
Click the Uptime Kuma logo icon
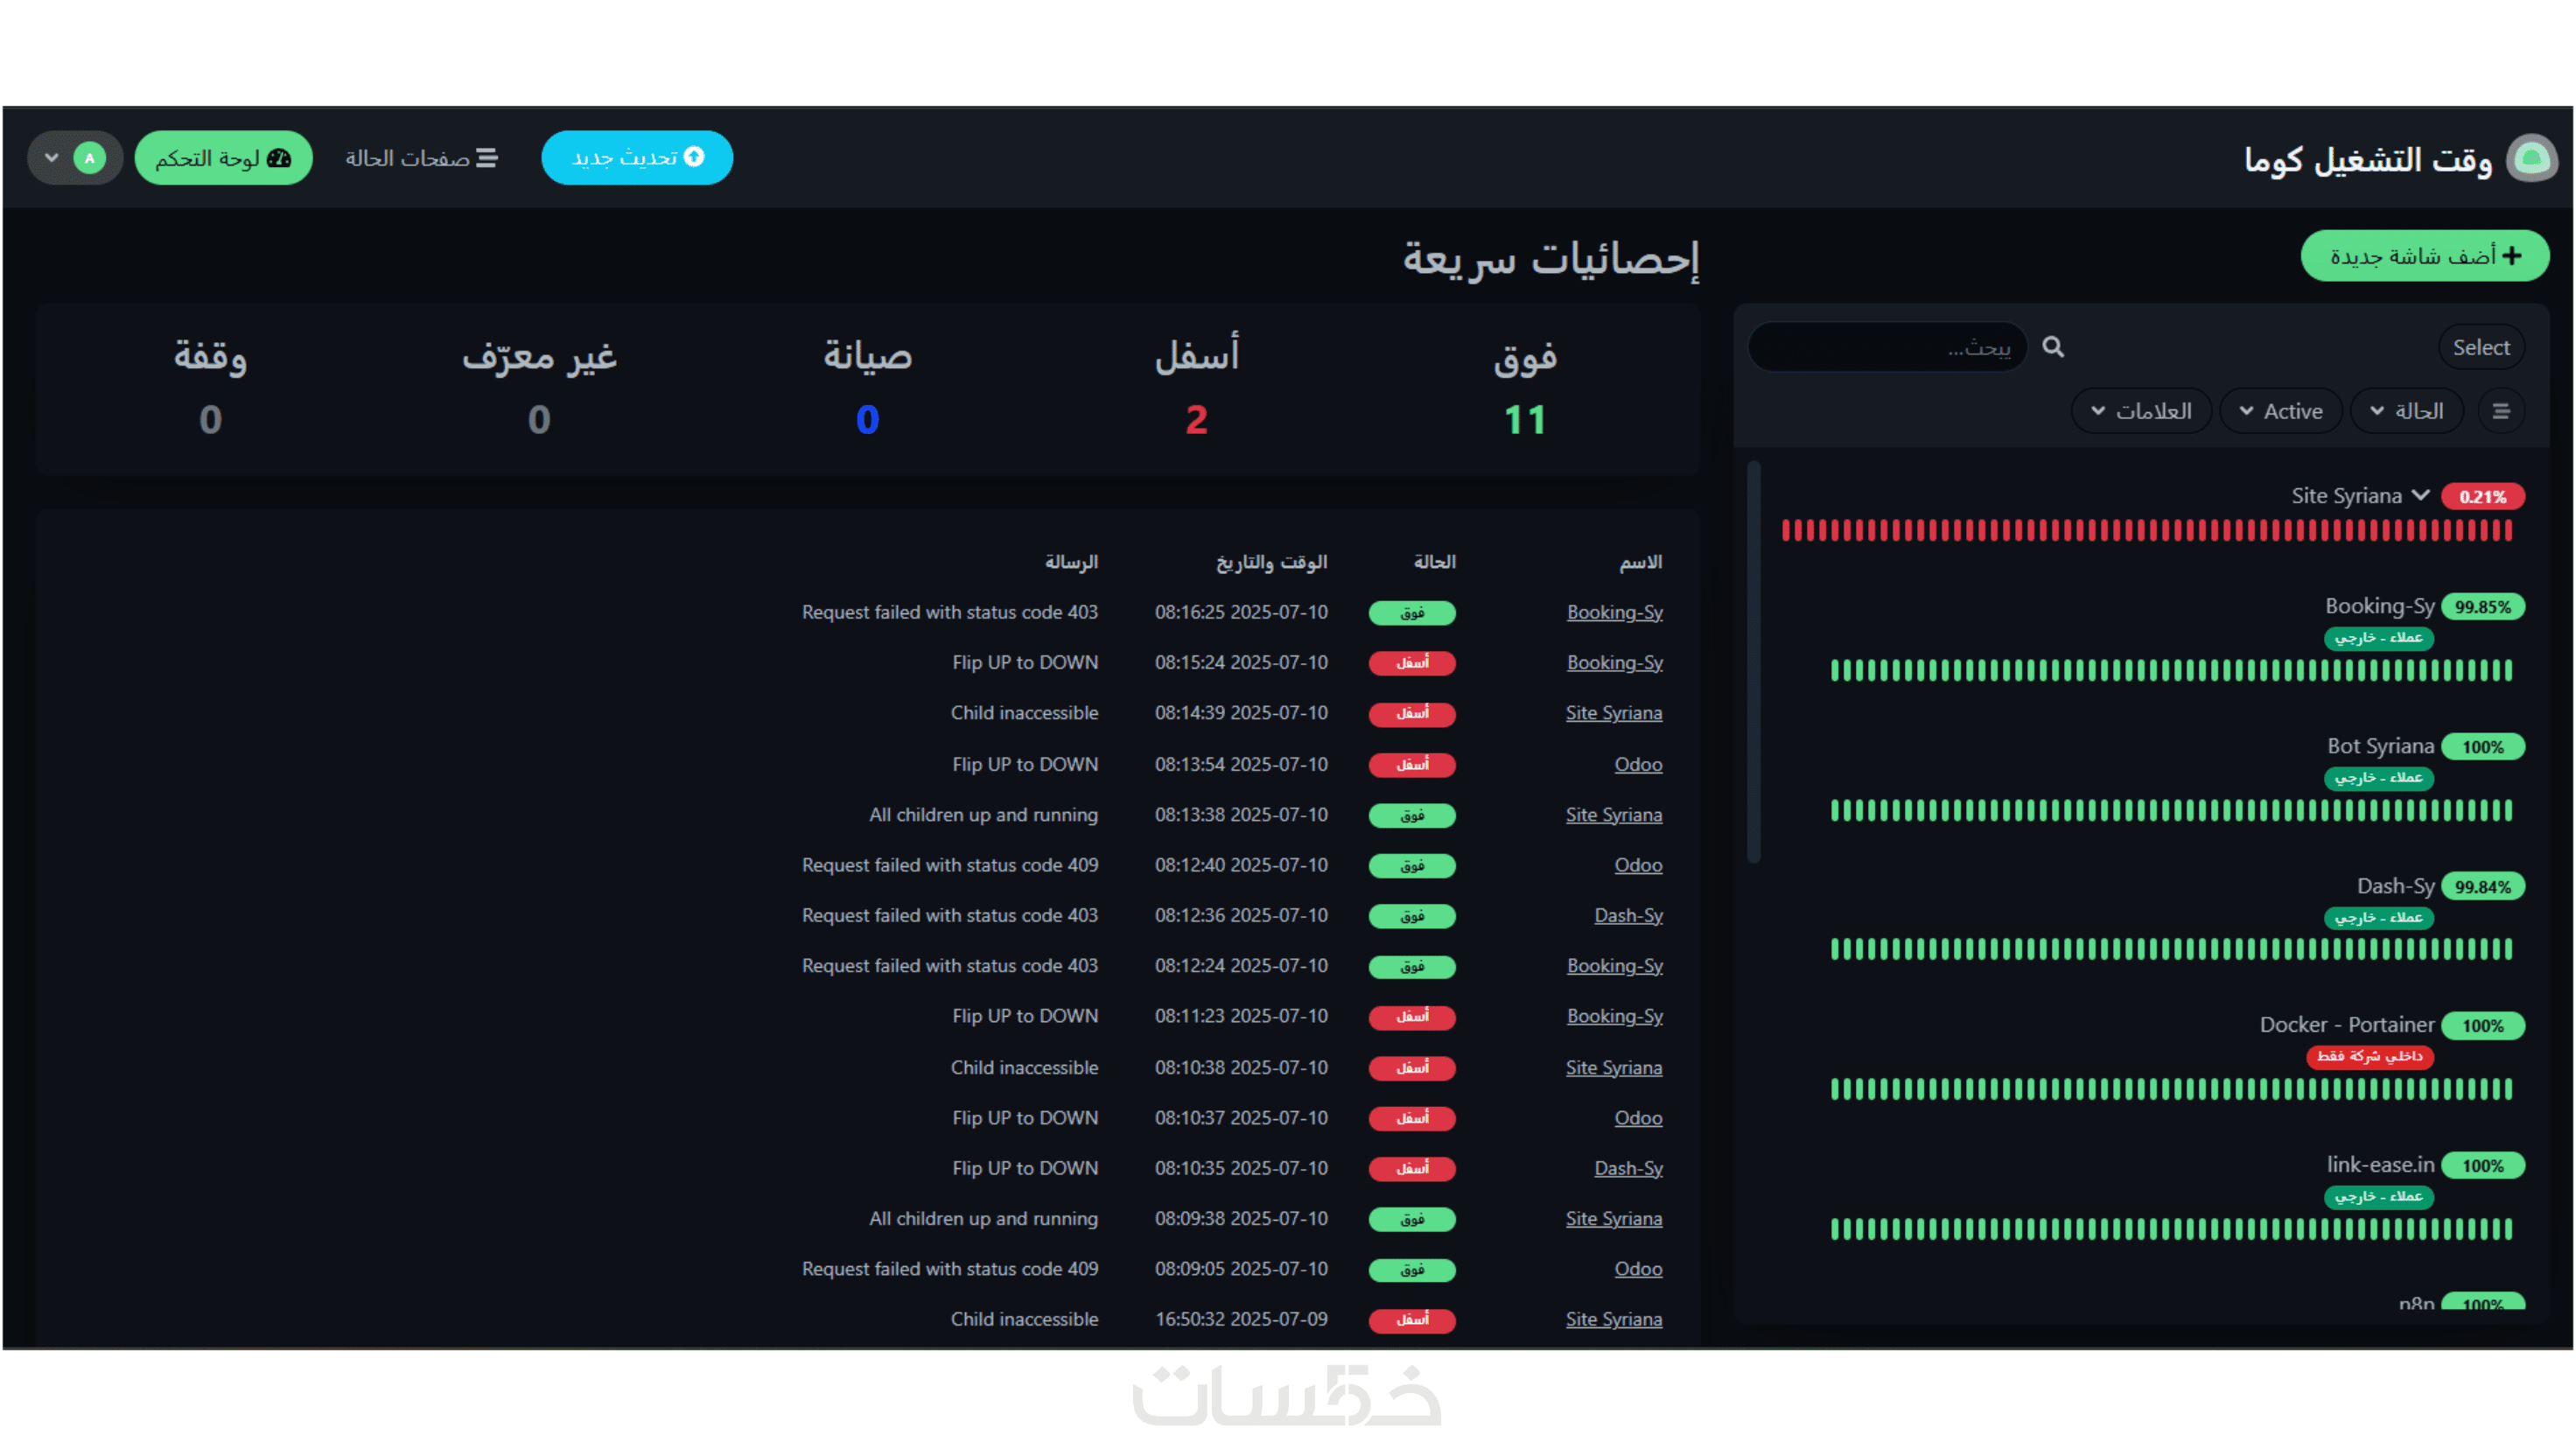coord(2531,158)
